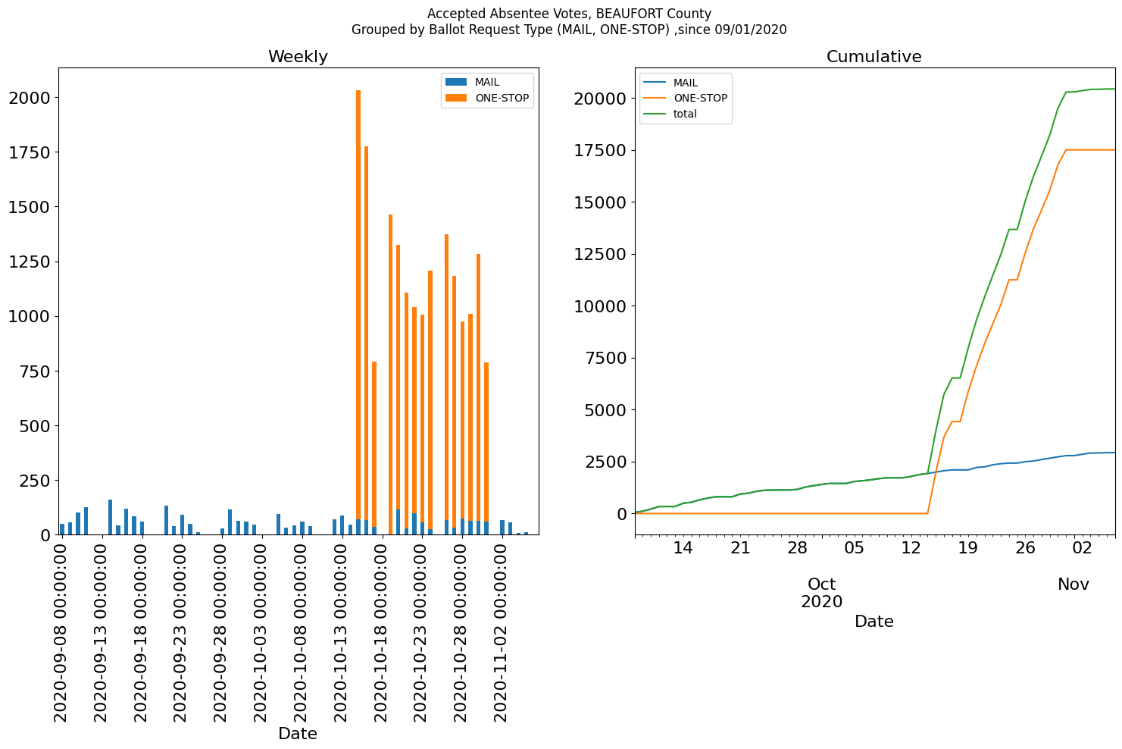The image size is (1122, 749).
Task: Click the ONE-STOP label in Cumulative legend
Action: (x=701, y=99)
